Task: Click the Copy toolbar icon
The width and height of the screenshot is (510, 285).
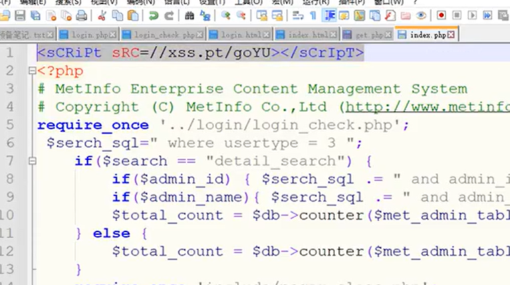Action: 118,15
